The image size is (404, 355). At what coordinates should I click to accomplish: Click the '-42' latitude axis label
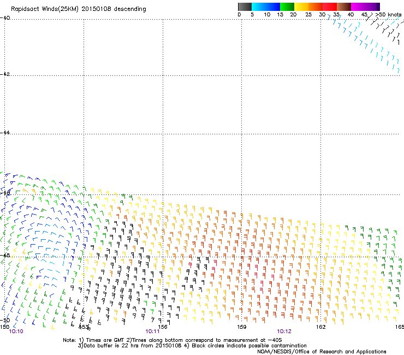[x=5, y=74]
